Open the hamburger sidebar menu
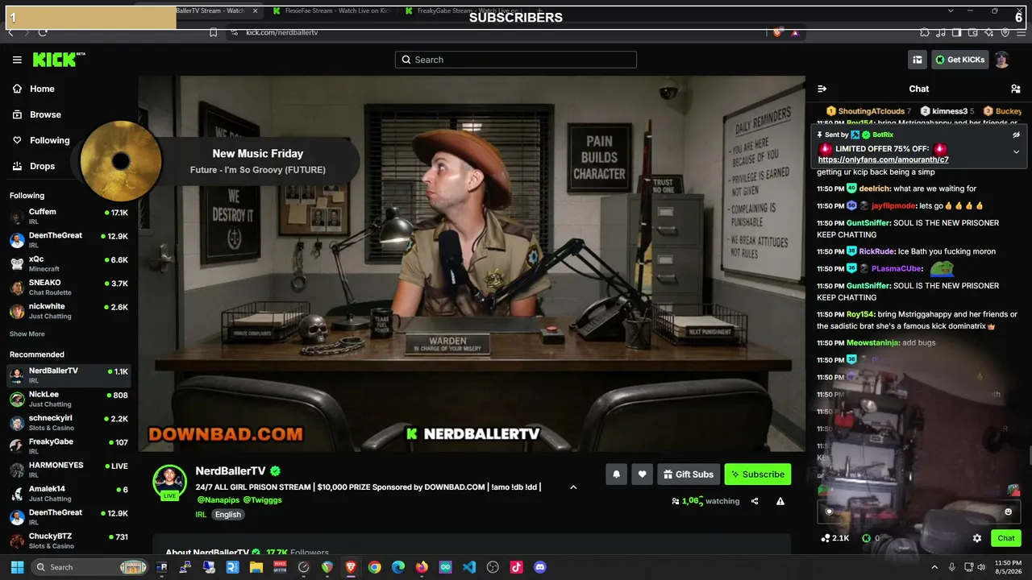This screenshot has width=1032, height=580. 17,60
